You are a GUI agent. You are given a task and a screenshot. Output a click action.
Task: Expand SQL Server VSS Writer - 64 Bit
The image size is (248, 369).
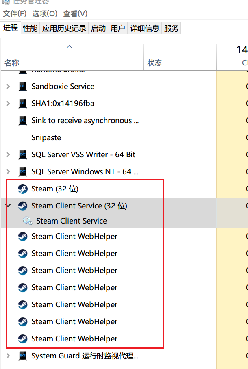coord(8,154)
